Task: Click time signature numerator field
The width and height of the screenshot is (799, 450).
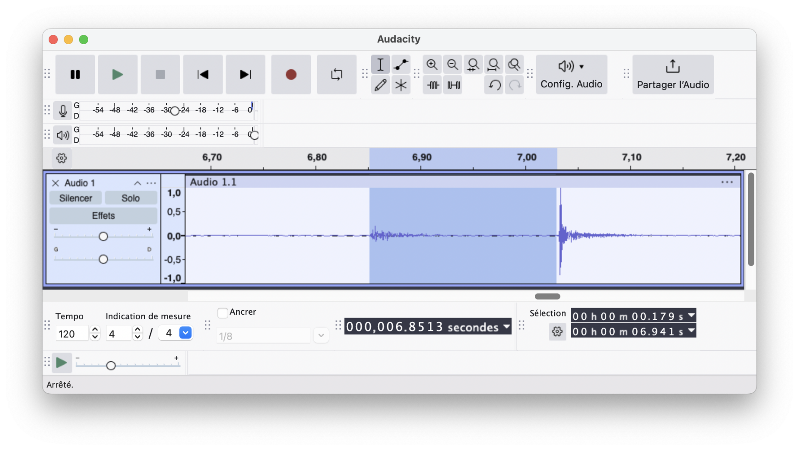Action: (x=118, y=334)
